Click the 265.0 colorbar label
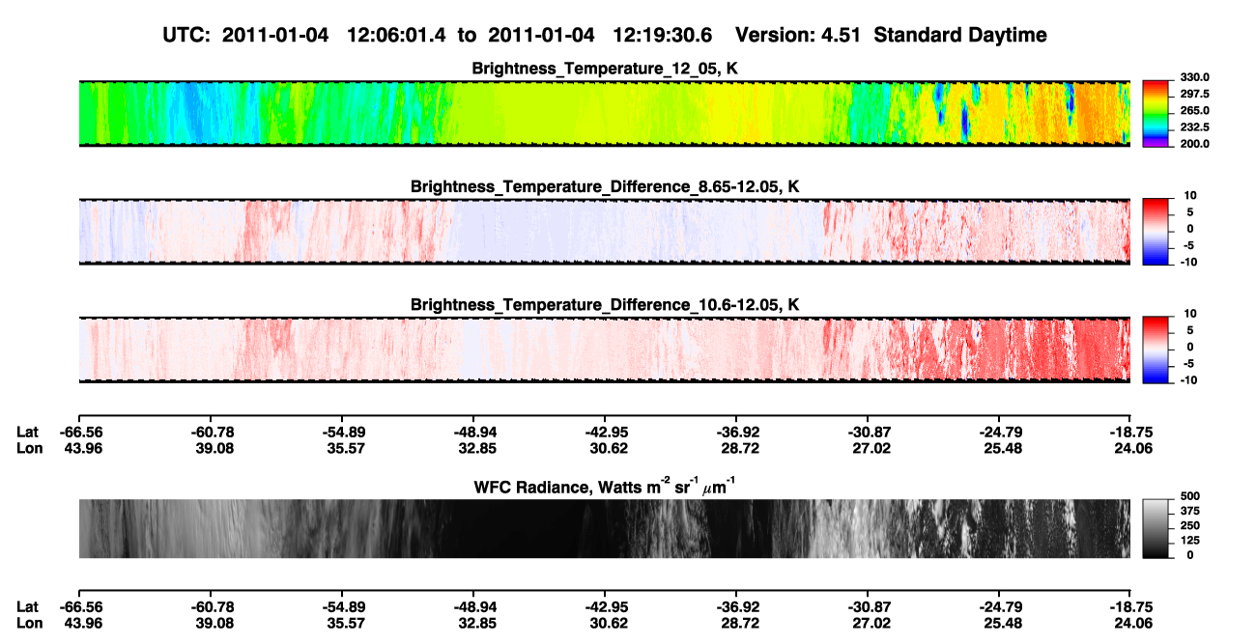Image resolution: width=1256 pixels, height=644 pixels. [x=1194, y=111]
